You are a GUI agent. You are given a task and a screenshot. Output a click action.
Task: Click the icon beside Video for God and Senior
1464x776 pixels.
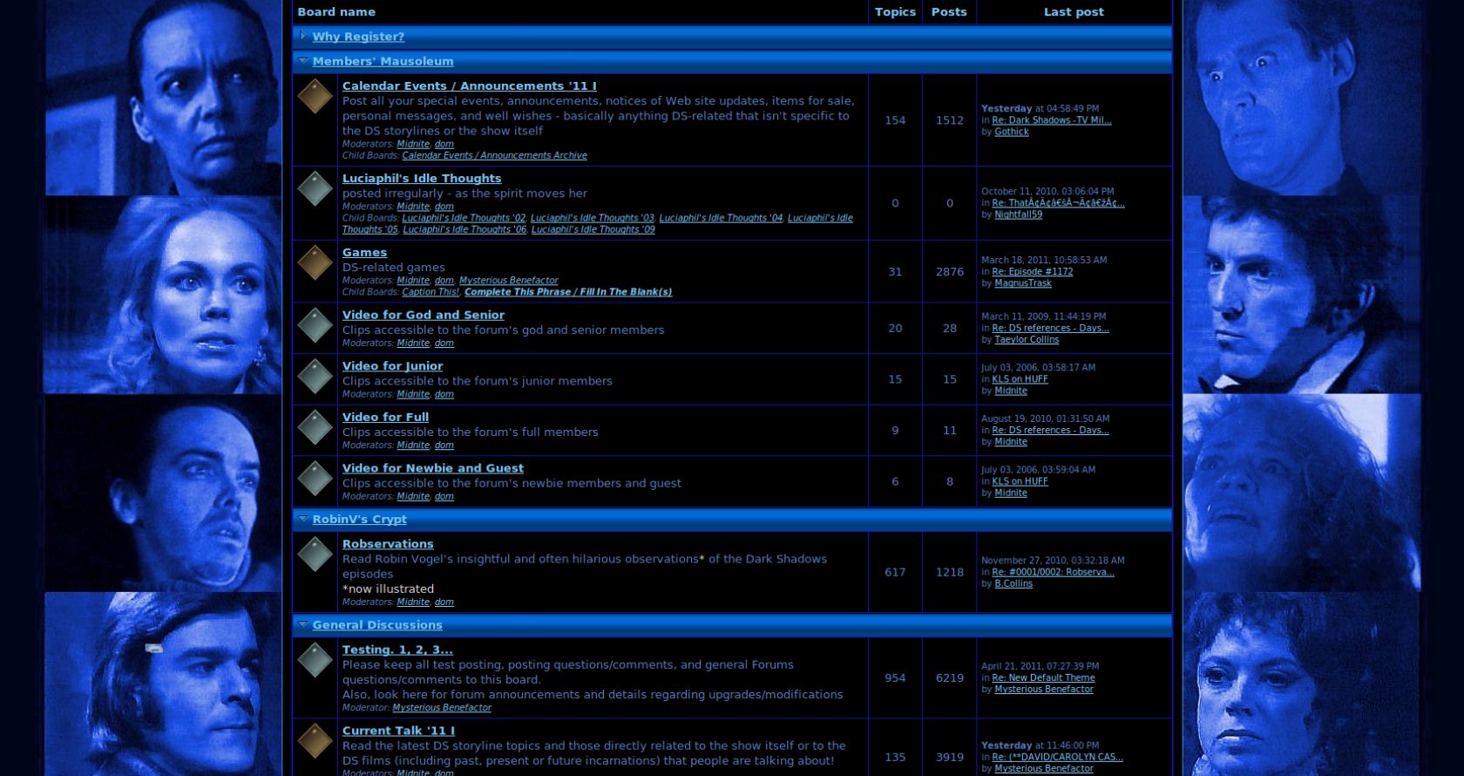(x=315, y=326)
